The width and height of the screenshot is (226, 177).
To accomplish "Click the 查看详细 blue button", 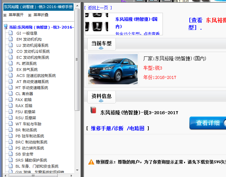I will [x=208, y=123].
